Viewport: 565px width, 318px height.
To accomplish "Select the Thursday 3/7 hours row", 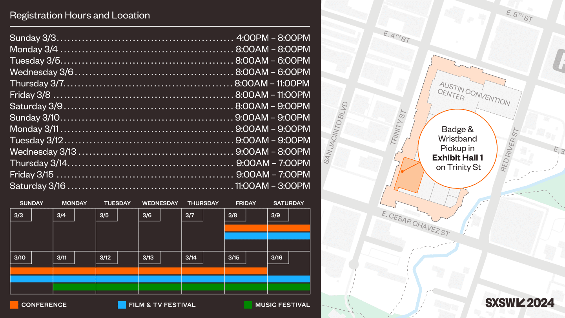I will [x=160, y=84].
